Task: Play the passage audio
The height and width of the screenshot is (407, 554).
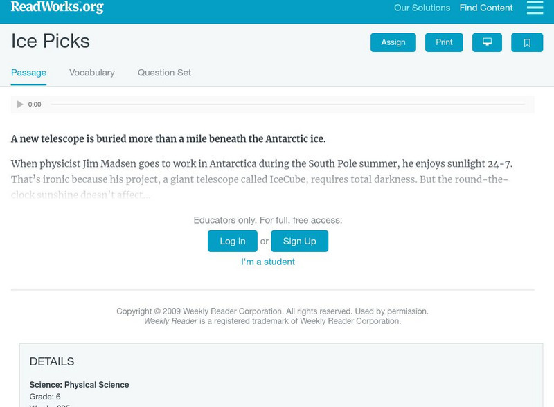Action: tap(20, 105)
